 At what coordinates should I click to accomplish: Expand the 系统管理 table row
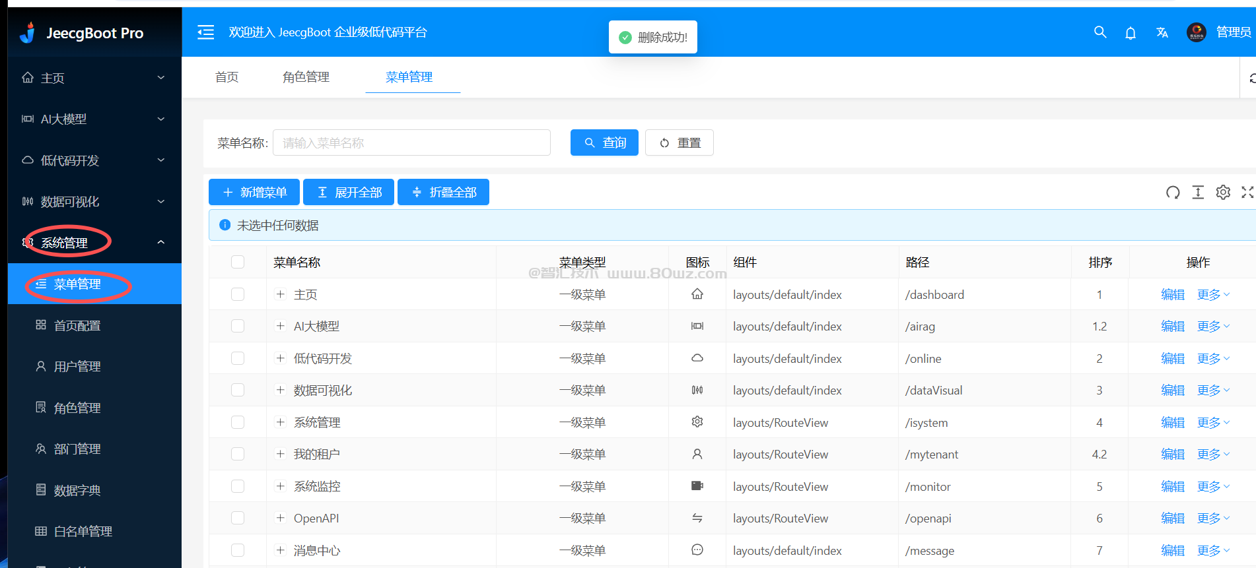[x=281, y=422]
